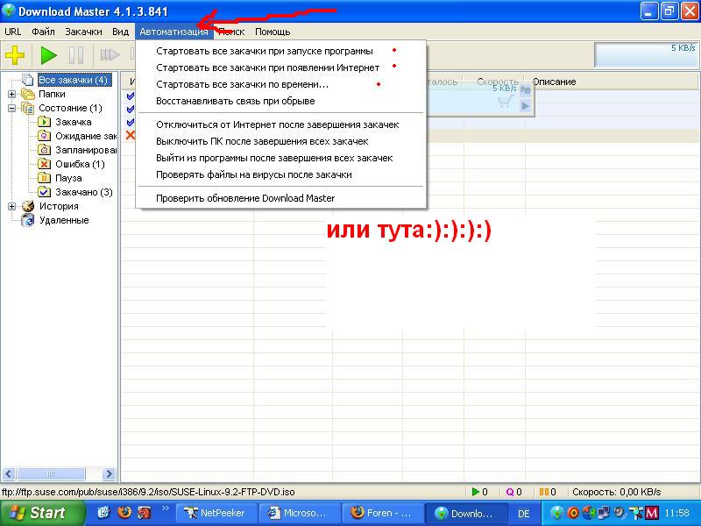Click the Start button
This screenshot has height=526, width=701.
pos(42,513)
